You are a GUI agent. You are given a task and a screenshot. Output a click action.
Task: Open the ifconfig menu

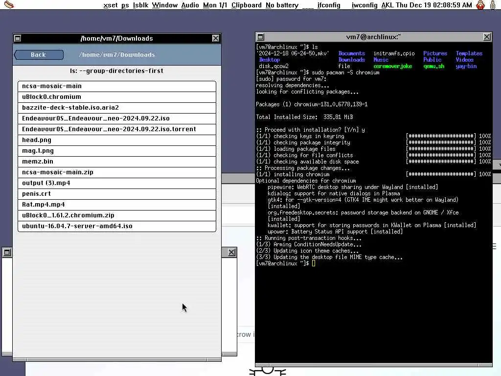pyautogui.click(x=329, y=5)
